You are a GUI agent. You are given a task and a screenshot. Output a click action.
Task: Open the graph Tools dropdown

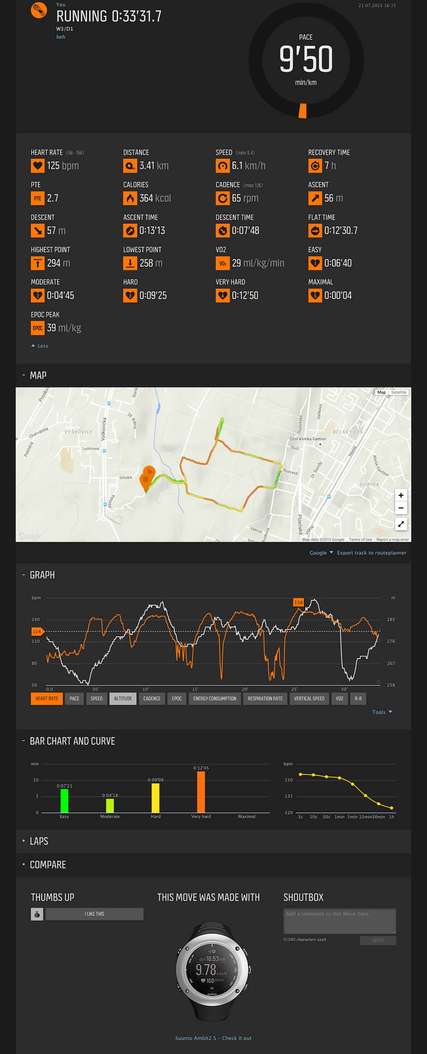click(x=382, y=712)
